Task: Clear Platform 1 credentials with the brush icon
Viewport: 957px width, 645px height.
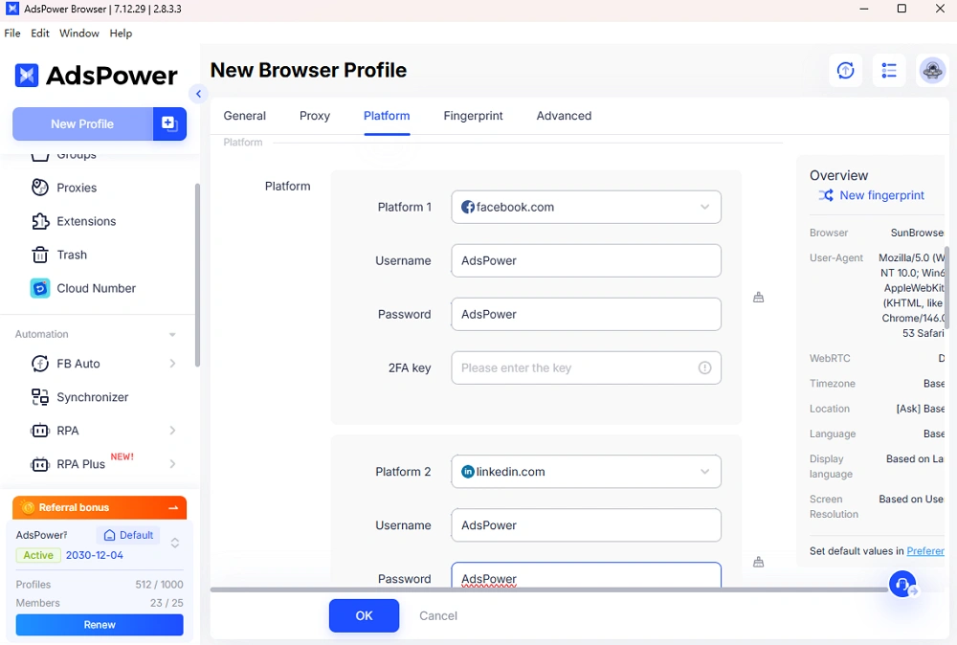Action: (759, 297)
